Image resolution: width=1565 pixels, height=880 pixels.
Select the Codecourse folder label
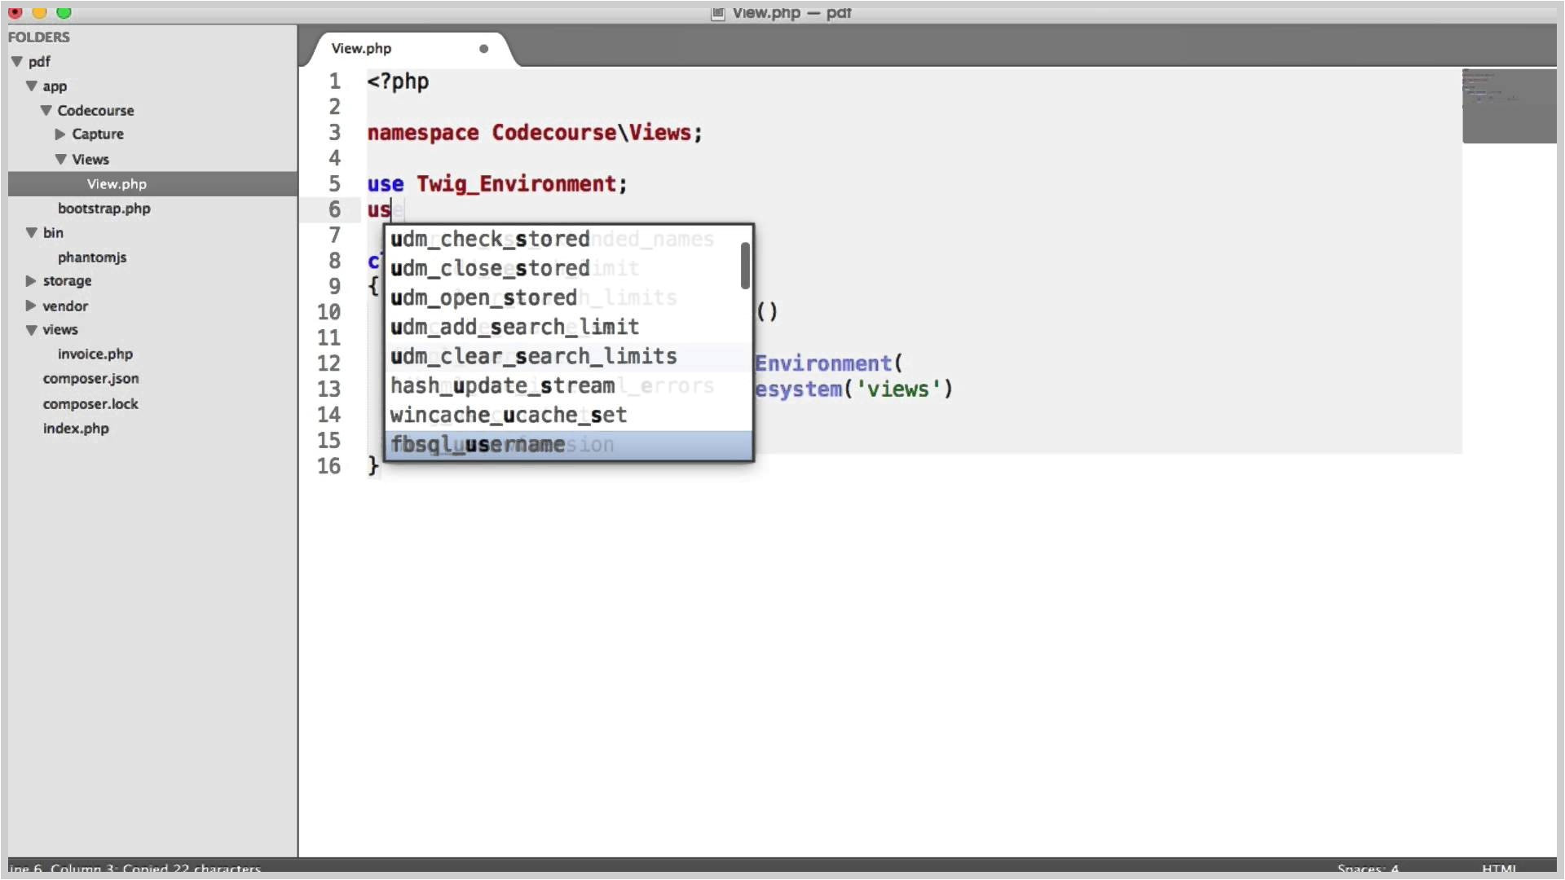(95, 111)
